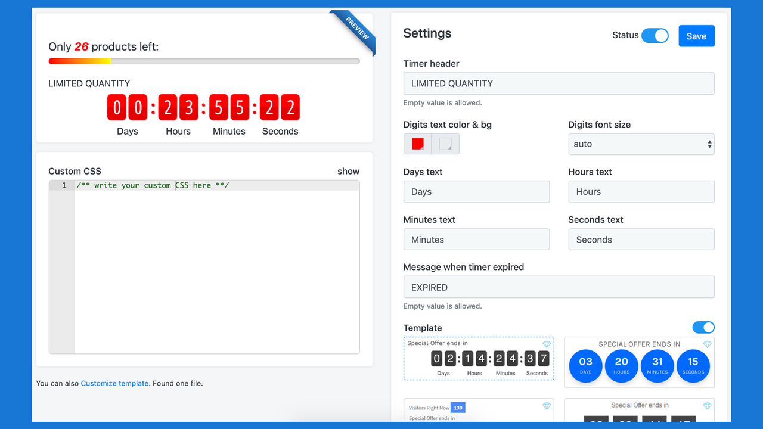Click the diamond icon on the flip-clock template
The height and width of the screenshot is (429, 763).
547,344
